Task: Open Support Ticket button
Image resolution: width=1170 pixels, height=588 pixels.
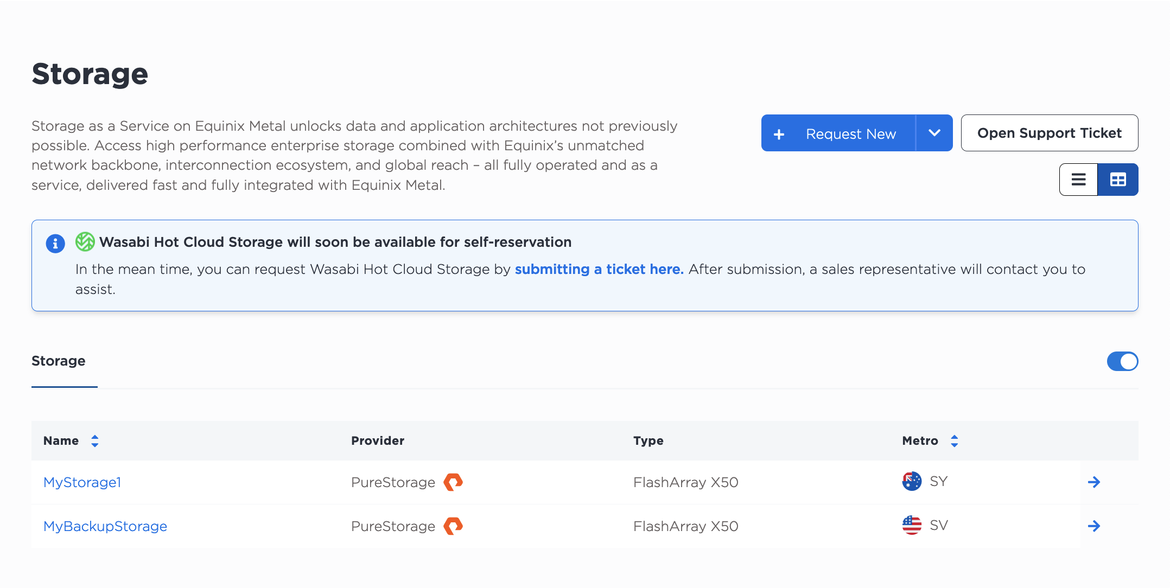Action: click(x=1050, y=133)
